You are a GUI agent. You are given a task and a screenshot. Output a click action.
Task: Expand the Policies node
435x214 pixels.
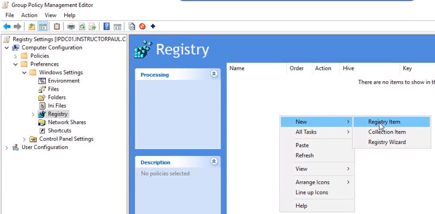coord(16,56)
